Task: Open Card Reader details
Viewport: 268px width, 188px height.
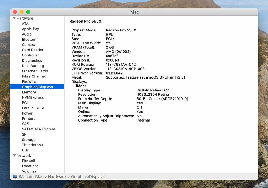Action: pos(33,50)
